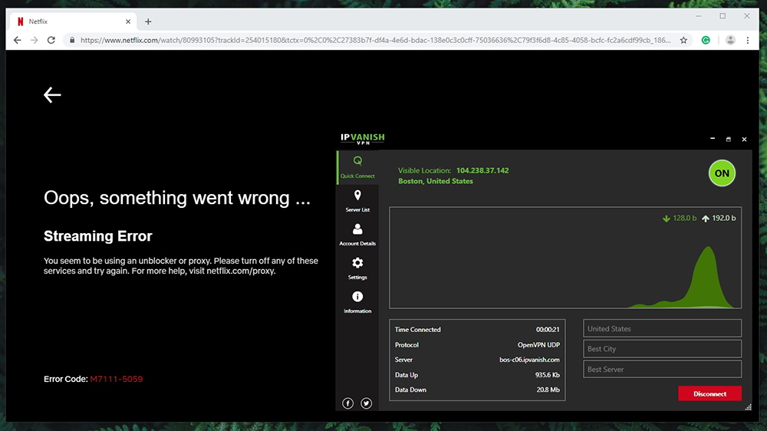
Task: Open IPVanish Settings gear
Action: [x=357, y=268]
